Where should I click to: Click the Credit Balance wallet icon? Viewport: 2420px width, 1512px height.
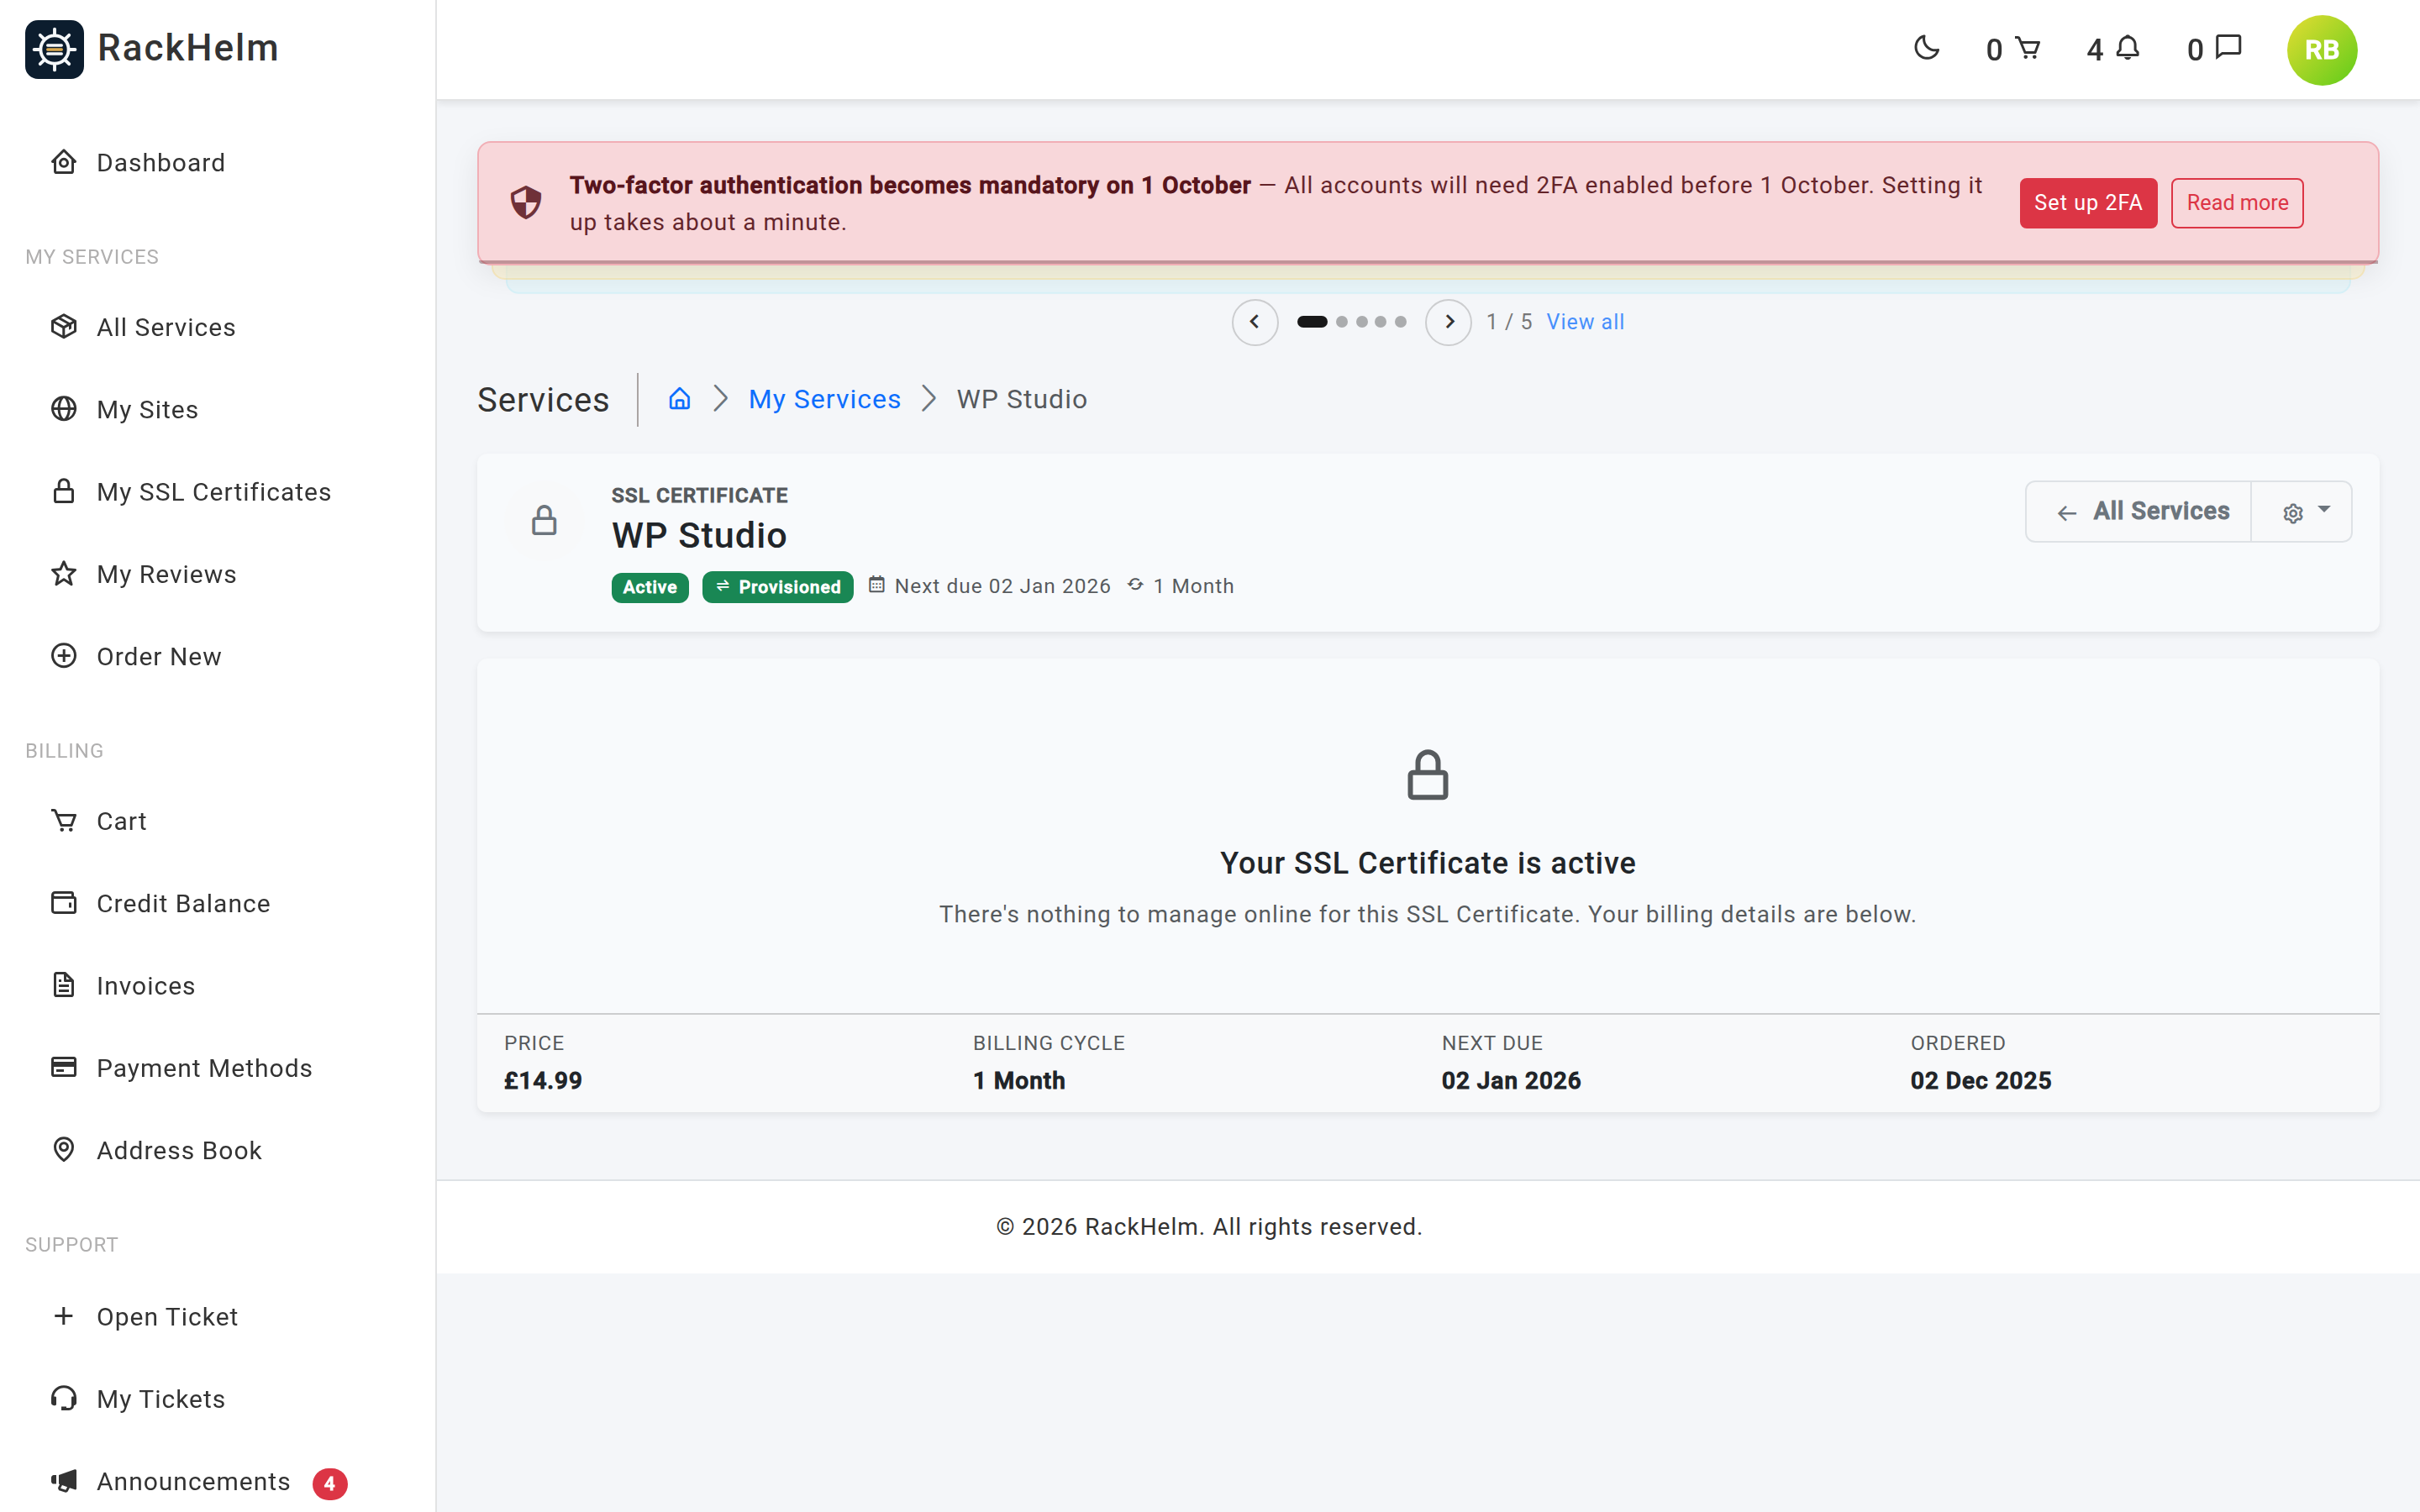tap(64, 903)
